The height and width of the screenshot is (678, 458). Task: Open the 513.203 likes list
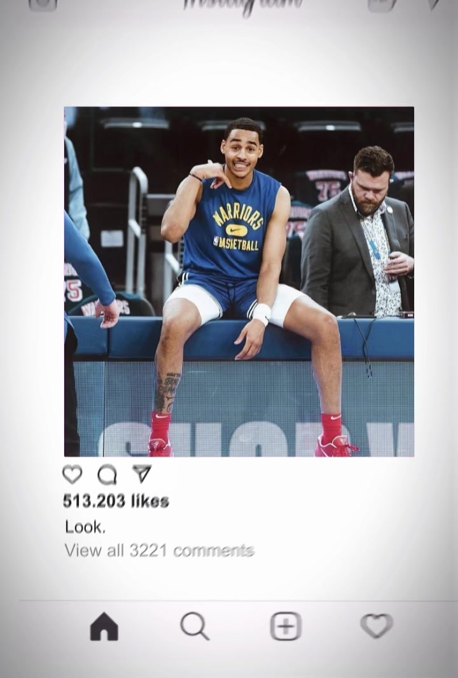(x=116, y=501)
